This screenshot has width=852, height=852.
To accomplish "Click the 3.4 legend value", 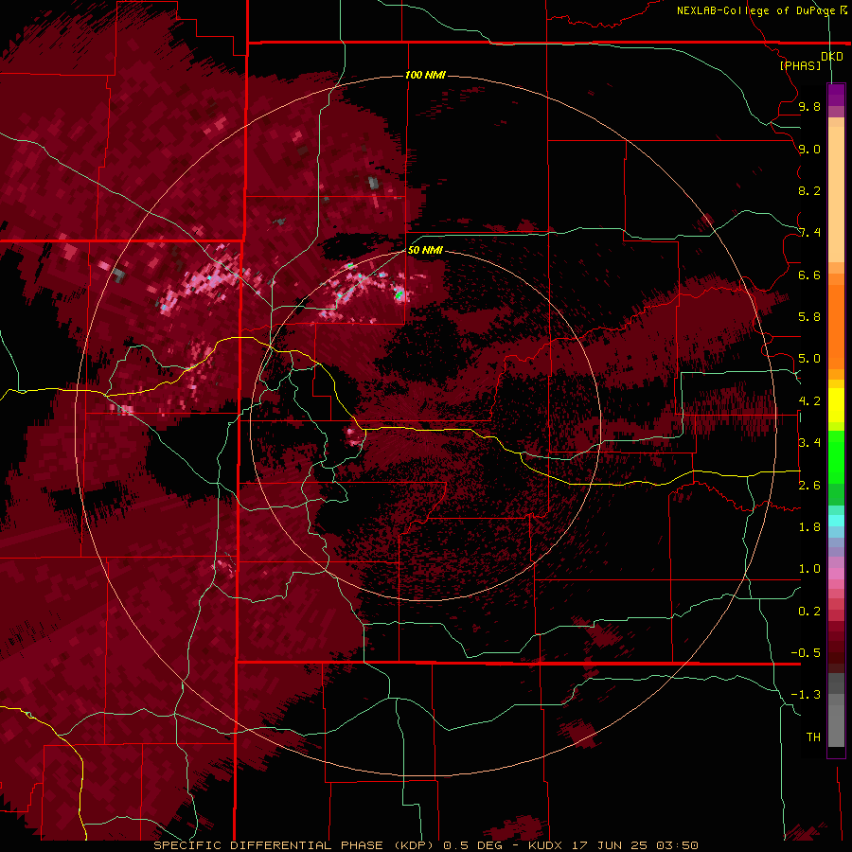I will [809, 443].
